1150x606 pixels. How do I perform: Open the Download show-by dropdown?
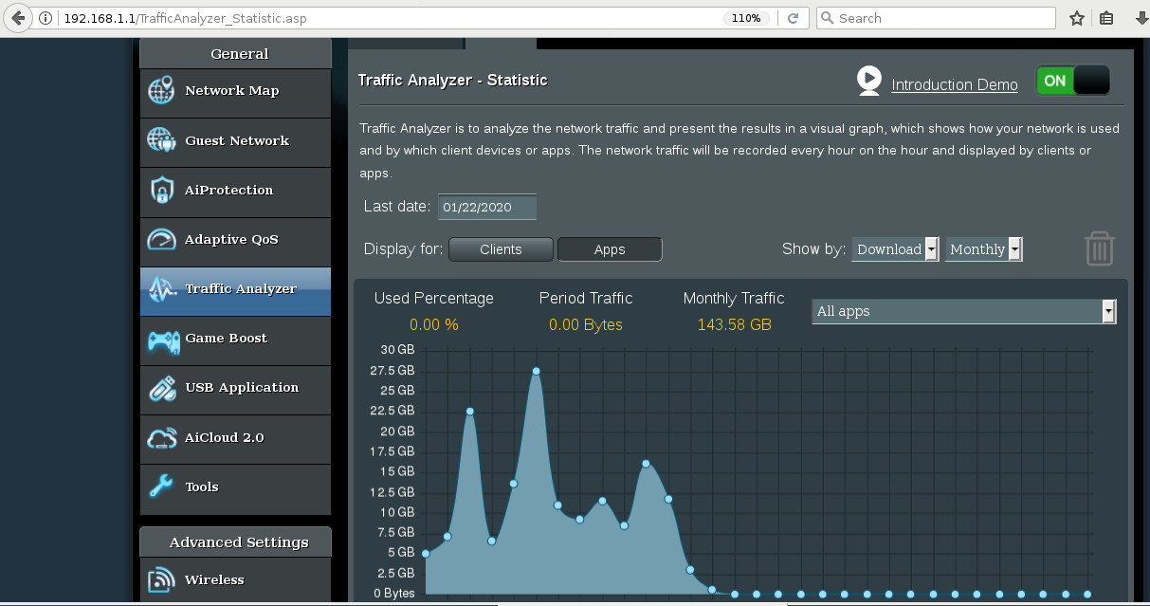tap(896, 249)
